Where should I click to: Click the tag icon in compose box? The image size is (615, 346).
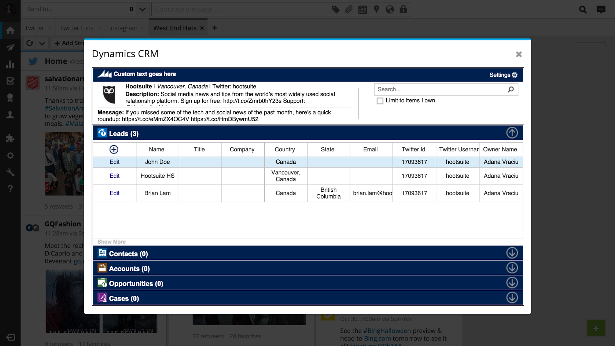tap(335, 9)
